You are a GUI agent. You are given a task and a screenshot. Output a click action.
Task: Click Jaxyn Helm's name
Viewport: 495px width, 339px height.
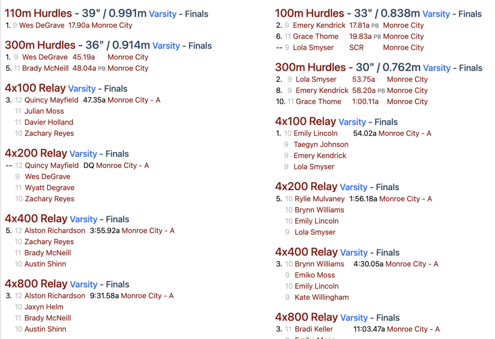tap(44, 307)
